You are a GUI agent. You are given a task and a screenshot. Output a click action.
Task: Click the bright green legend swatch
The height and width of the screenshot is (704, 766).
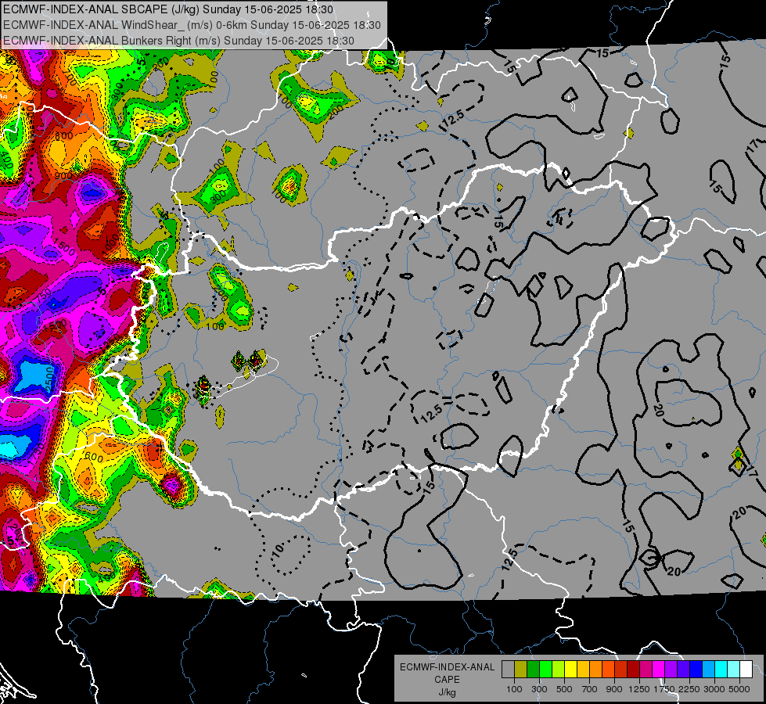pyautogui.click(x=545, y=670)
